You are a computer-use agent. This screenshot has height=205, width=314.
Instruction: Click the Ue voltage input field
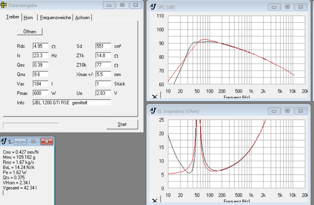[x=103, y=93]
